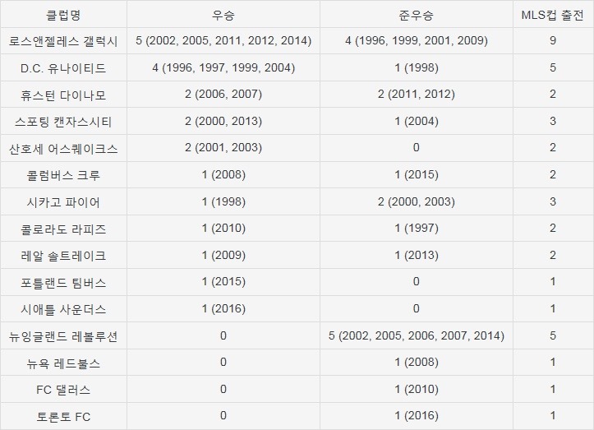594x430 pixels.
Task: Select the 토론토 FC club cell
Action: coord(63,417)
